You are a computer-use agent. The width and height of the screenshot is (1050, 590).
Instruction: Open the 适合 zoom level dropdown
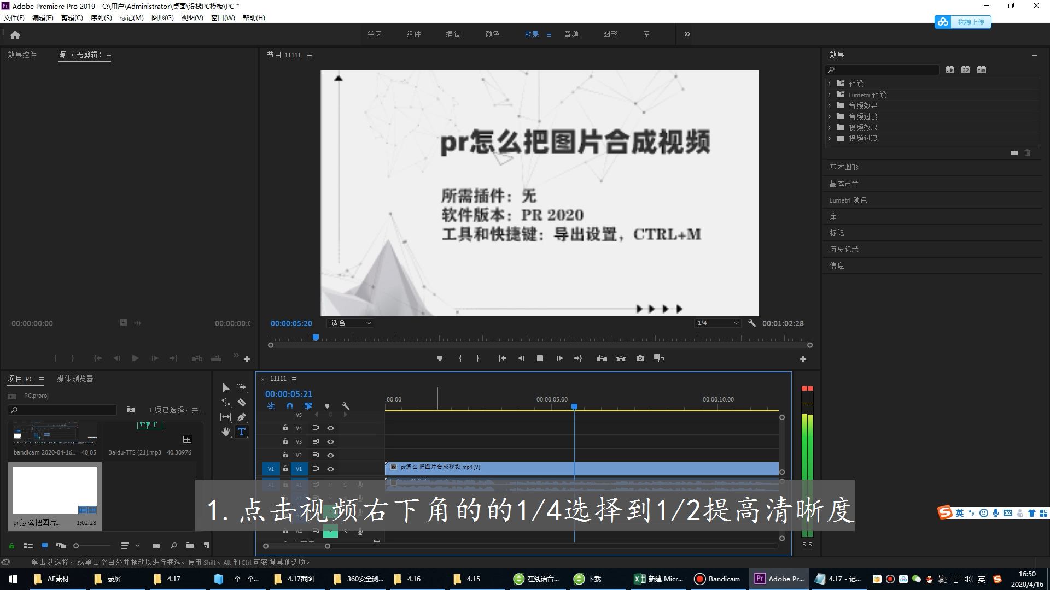351,323
